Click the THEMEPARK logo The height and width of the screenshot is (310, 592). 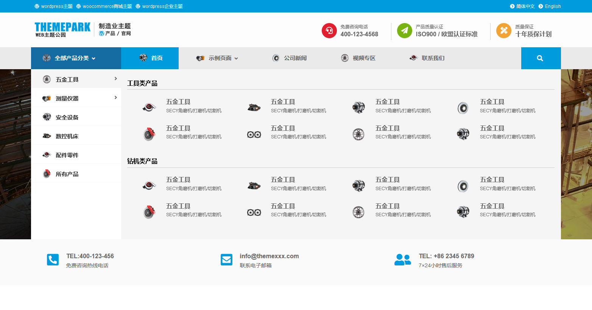62,29
